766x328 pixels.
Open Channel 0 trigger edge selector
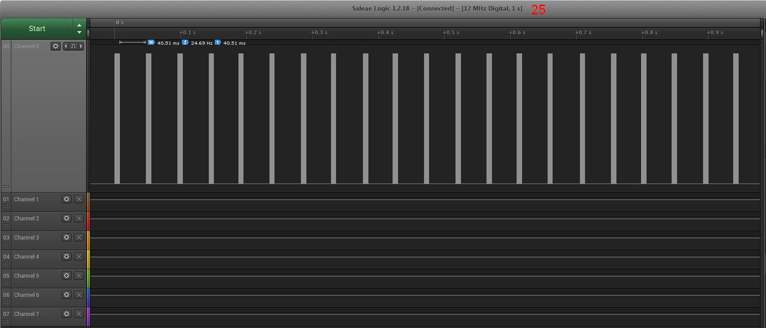click(x=73, y=46)
